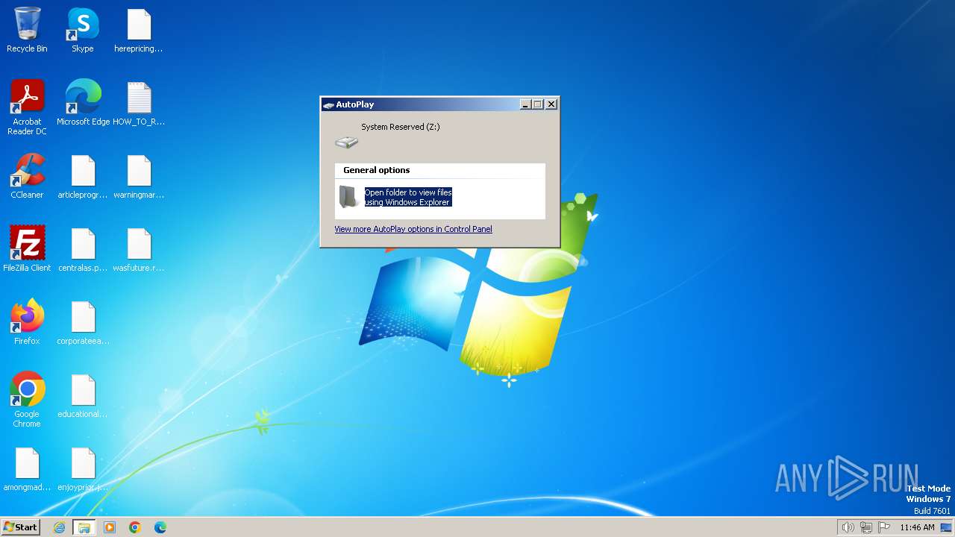955x537 pixels.
Task: Select the FileZilla Client shortcut
Action: [x=27, y=250]
